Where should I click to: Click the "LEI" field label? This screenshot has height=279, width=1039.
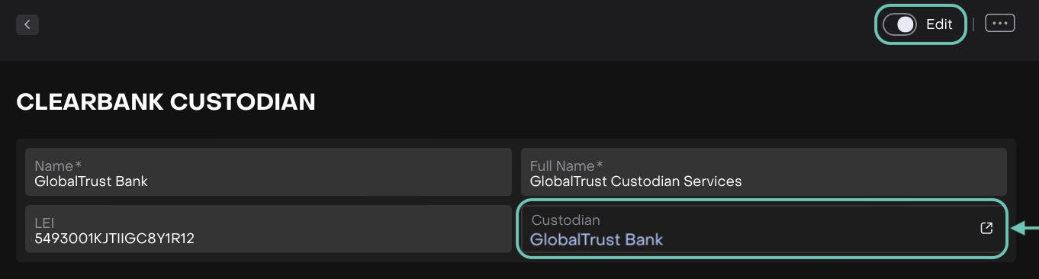(x=44, y=223)
